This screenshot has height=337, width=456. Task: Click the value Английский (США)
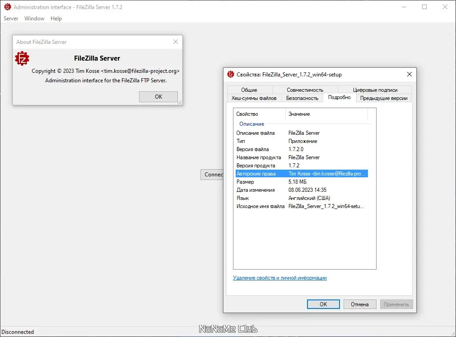(309, 198)
